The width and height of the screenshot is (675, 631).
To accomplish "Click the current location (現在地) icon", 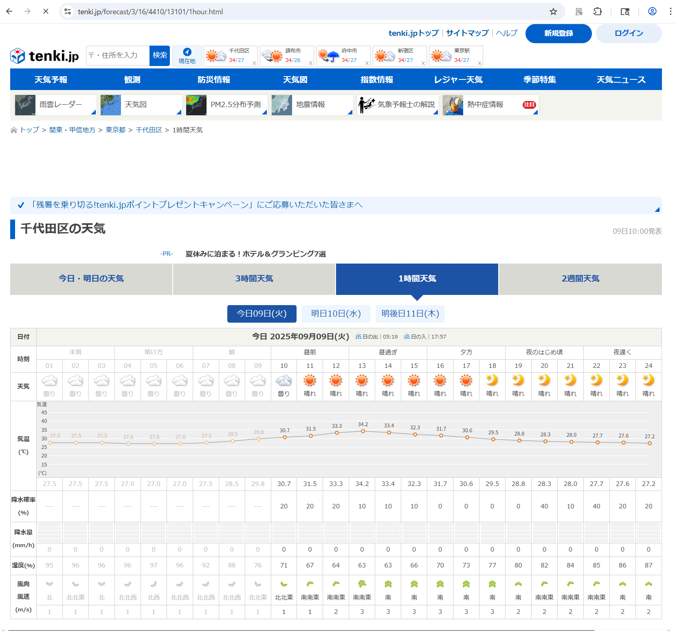I will click(x=187, y=52).
